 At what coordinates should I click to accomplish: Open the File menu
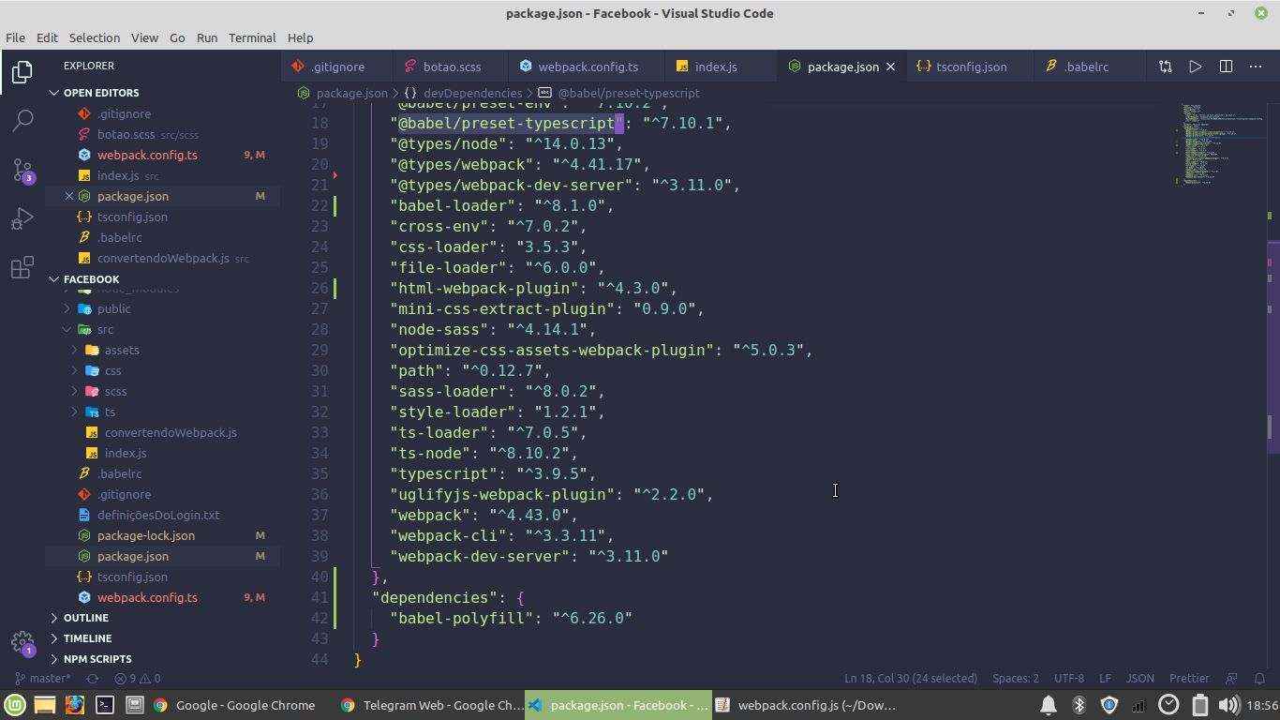(15, 37)
